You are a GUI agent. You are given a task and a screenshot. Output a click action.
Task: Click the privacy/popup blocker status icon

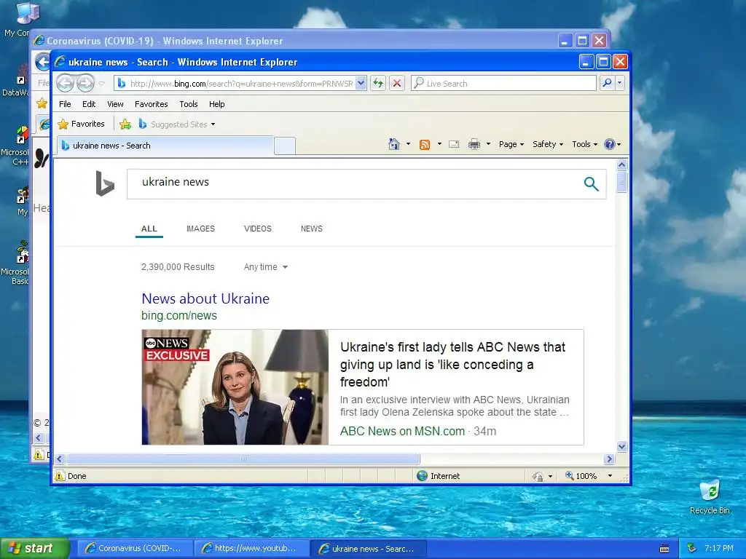(x=538, y=476)
